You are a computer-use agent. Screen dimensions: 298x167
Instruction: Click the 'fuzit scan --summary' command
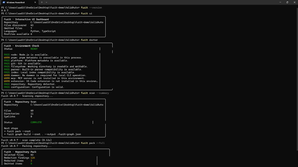click(95, 93)
